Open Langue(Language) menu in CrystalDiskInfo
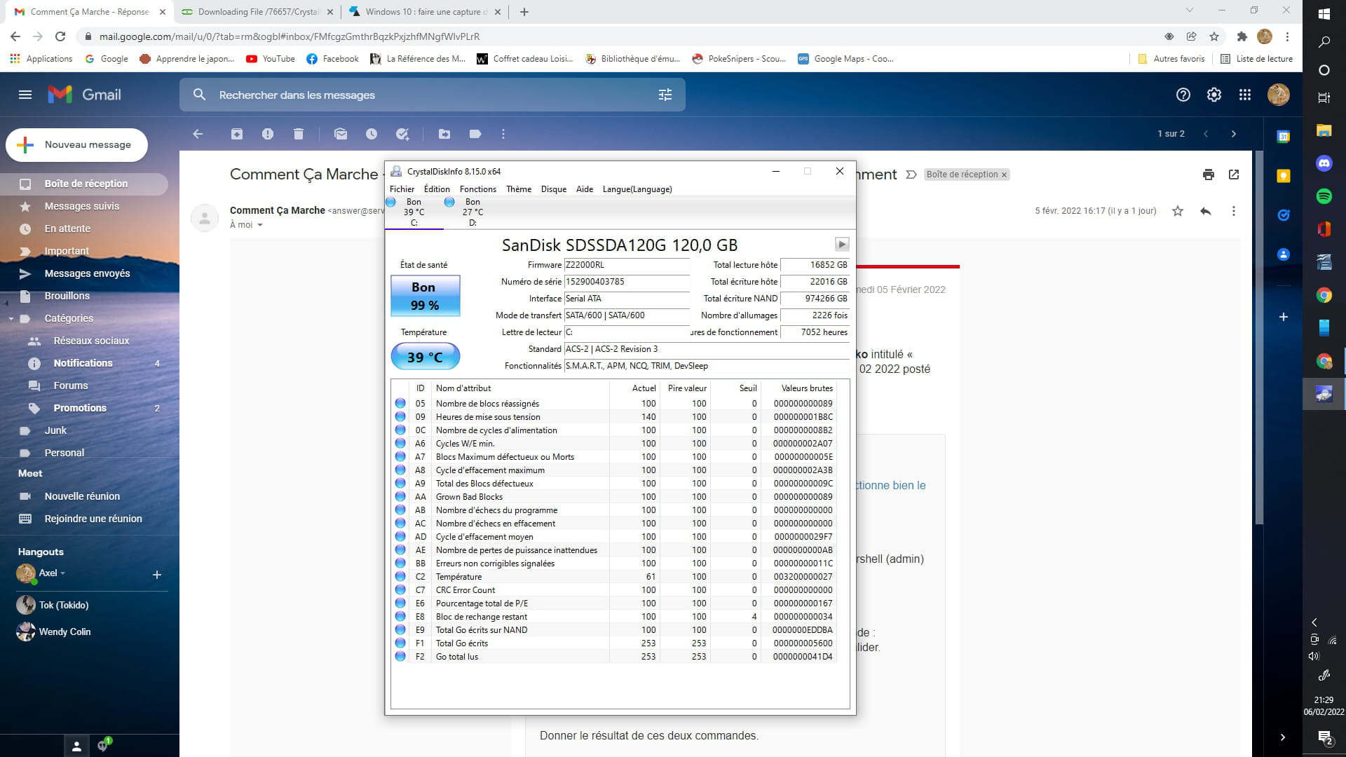The height and width of the screenshot is (757, 1346). coord(637,189)
